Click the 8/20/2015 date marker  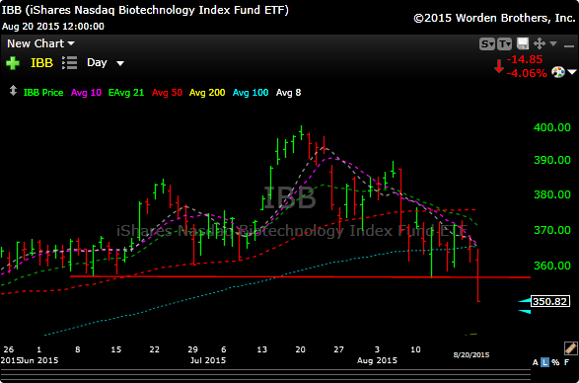coord(471,355)
